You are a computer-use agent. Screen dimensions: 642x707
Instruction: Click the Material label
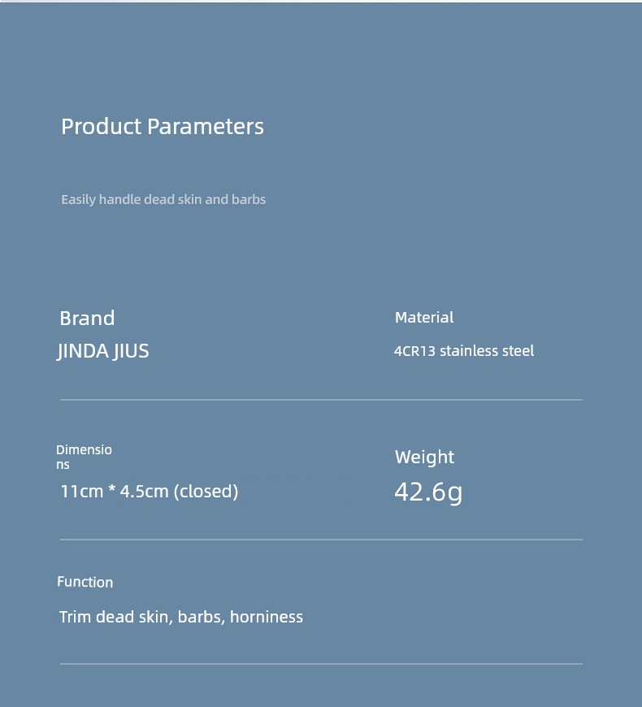[424, 317]
